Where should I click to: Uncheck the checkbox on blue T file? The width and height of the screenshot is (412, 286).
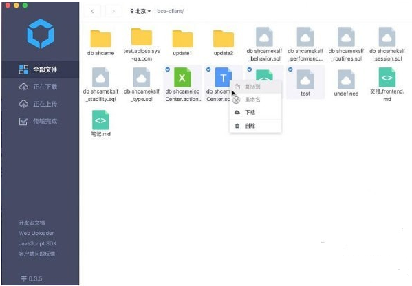(208, 69)
